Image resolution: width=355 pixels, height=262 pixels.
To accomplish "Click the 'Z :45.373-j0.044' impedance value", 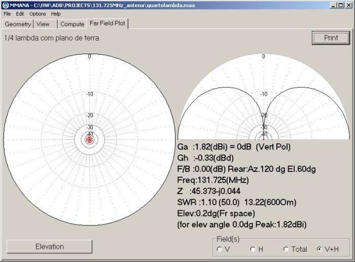I will coord(208,191).
